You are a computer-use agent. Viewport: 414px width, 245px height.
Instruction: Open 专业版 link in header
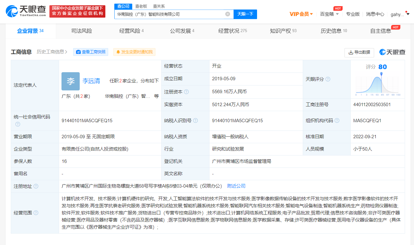353,14
